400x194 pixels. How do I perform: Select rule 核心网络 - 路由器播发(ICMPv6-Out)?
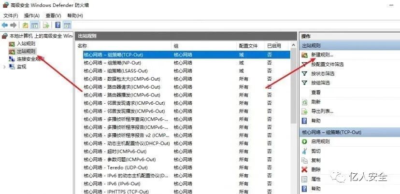(186, 95)
